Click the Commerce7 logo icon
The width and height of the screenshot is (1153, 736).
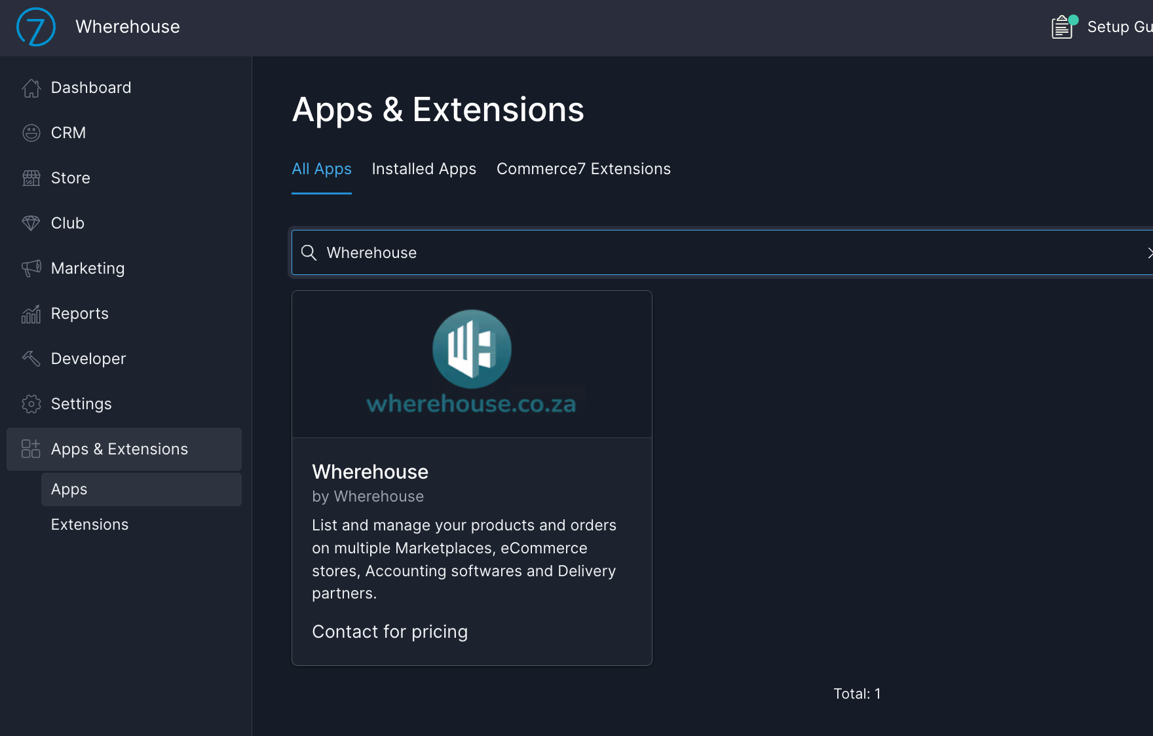(36, 27)
